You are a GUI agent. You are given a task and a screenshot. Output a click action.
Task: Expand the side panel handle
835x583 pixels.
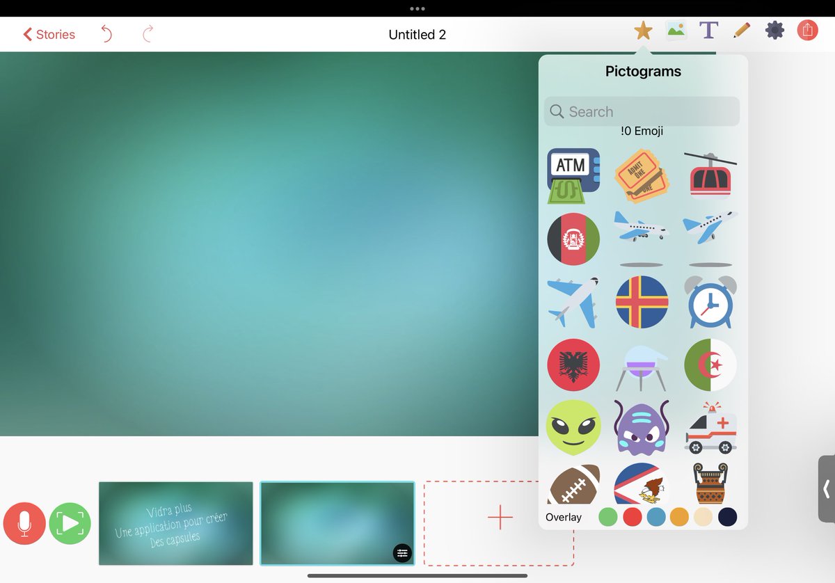(x=826, y=489)
